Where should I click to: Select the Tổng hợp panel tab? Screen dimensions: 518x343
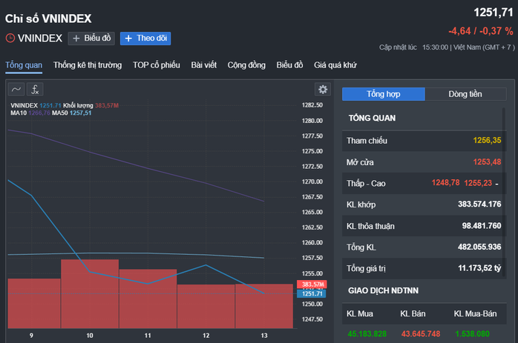pos(384,94)
